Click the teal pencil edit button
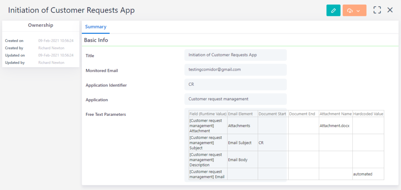Screen dimensions: 401x190 tap(334, 11)
